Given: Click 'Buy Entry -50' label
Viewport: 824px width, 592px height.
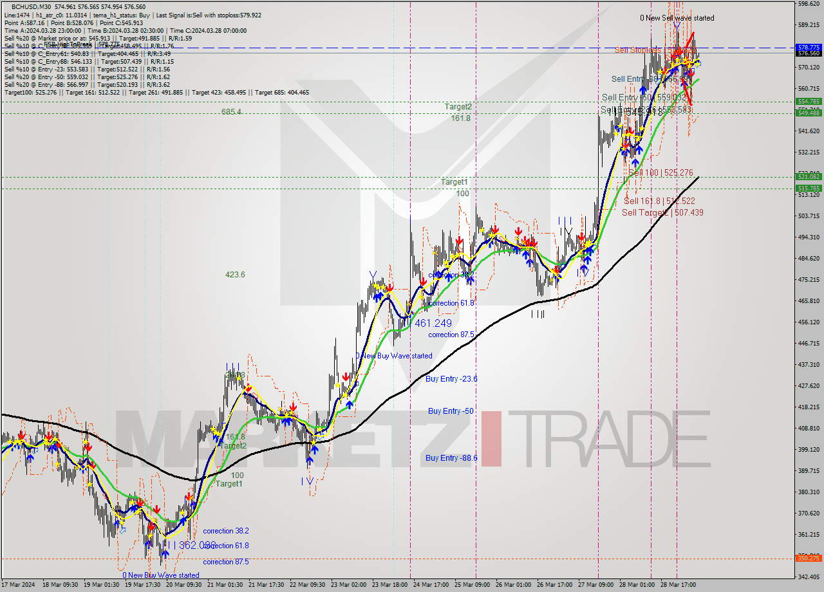Looking at the screenshot, I should coord(451,411).
